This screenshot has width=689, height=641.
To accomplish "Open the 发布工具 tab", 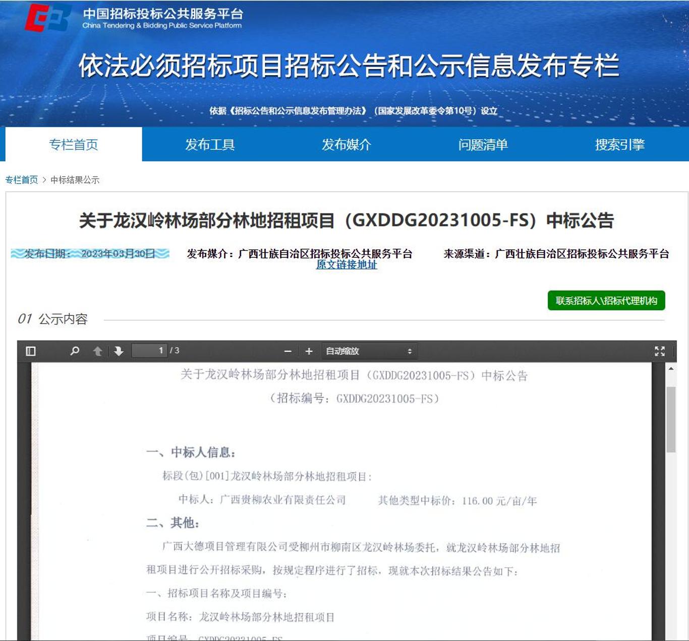I will click(x=210, y=144).
